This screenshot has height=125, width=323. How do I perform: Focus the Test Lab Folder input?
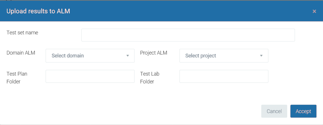[x=224, y=76]
